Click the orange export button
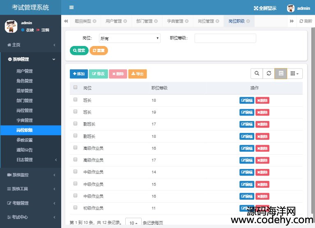 click(138, 74)
